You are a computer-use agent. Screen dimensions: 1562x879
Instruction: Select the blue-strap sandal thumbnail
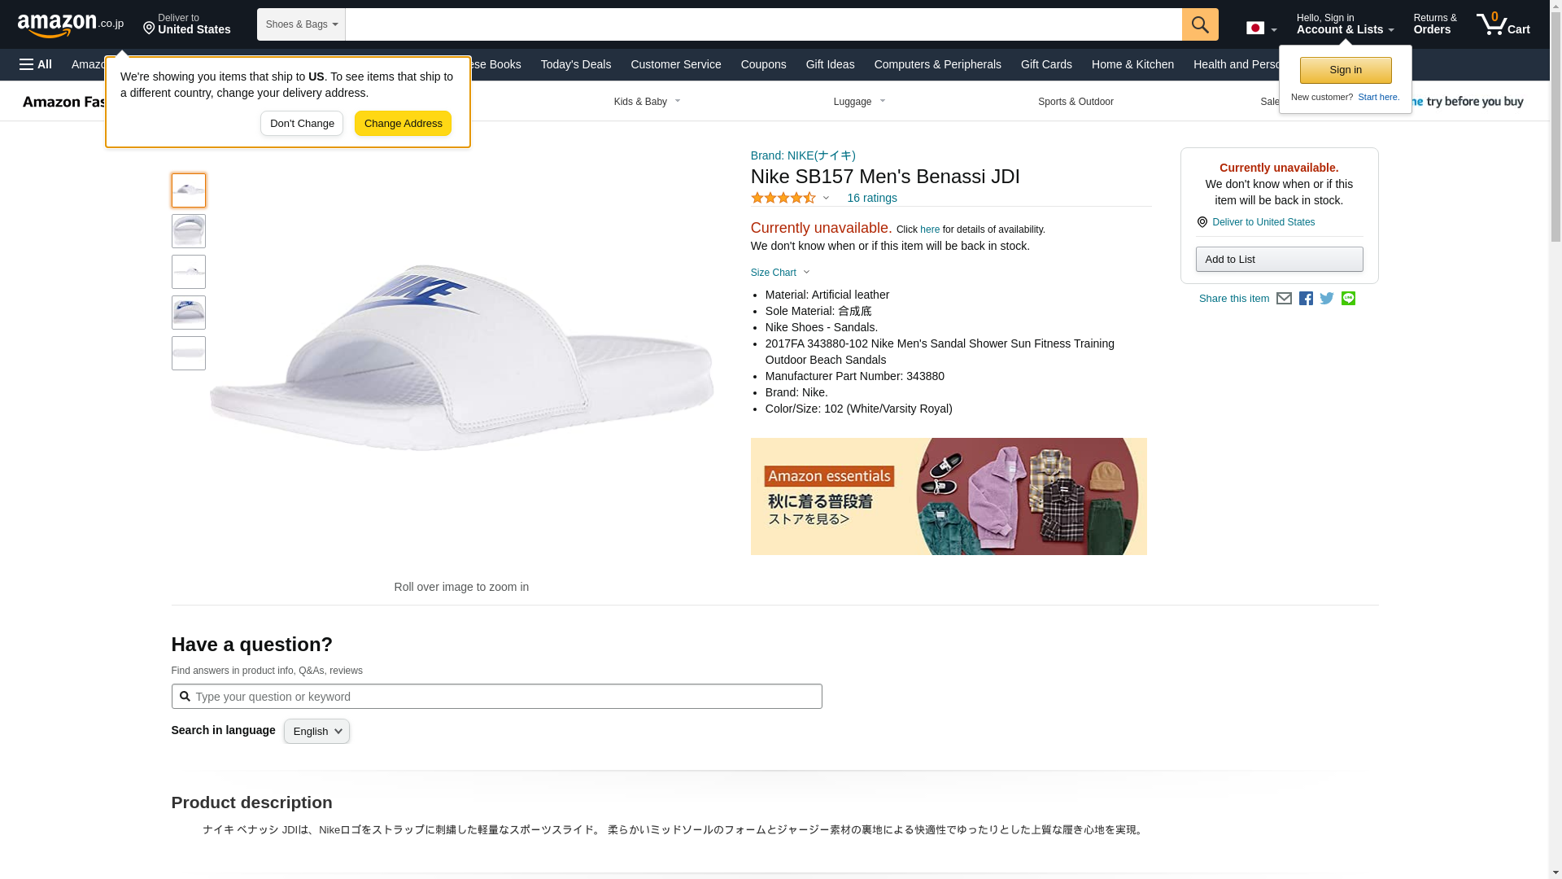(x=189, y=313)
